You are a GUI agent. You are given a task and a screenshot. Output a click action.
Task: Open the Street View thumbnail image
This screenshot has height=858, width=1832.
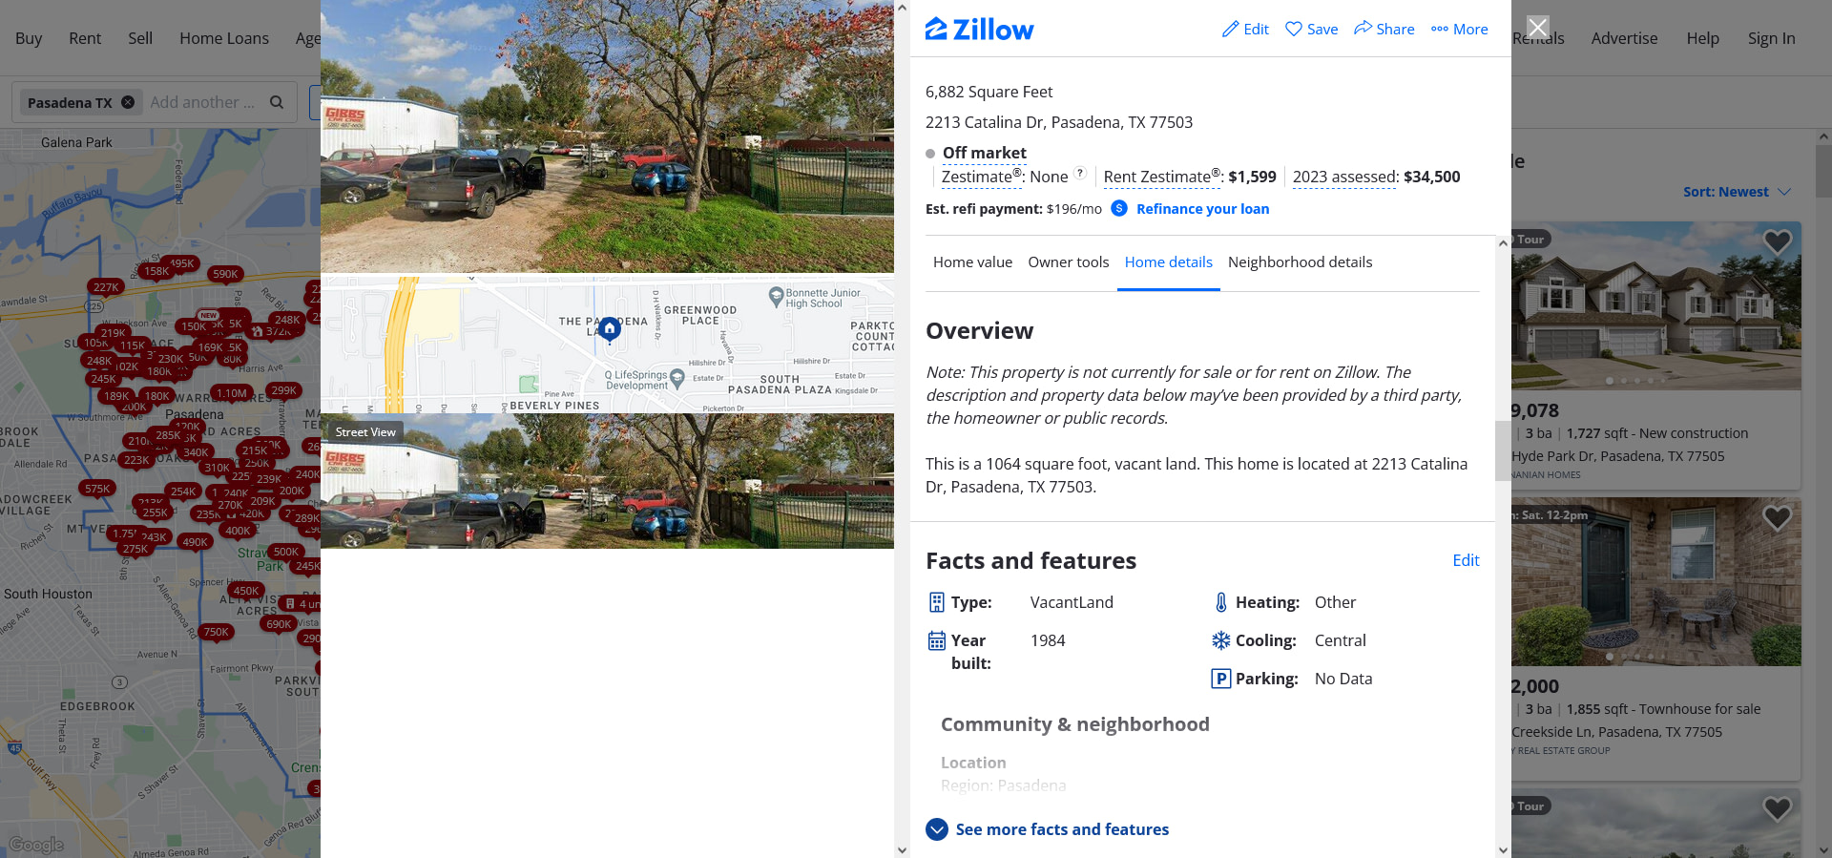click(x=607, y=481)
